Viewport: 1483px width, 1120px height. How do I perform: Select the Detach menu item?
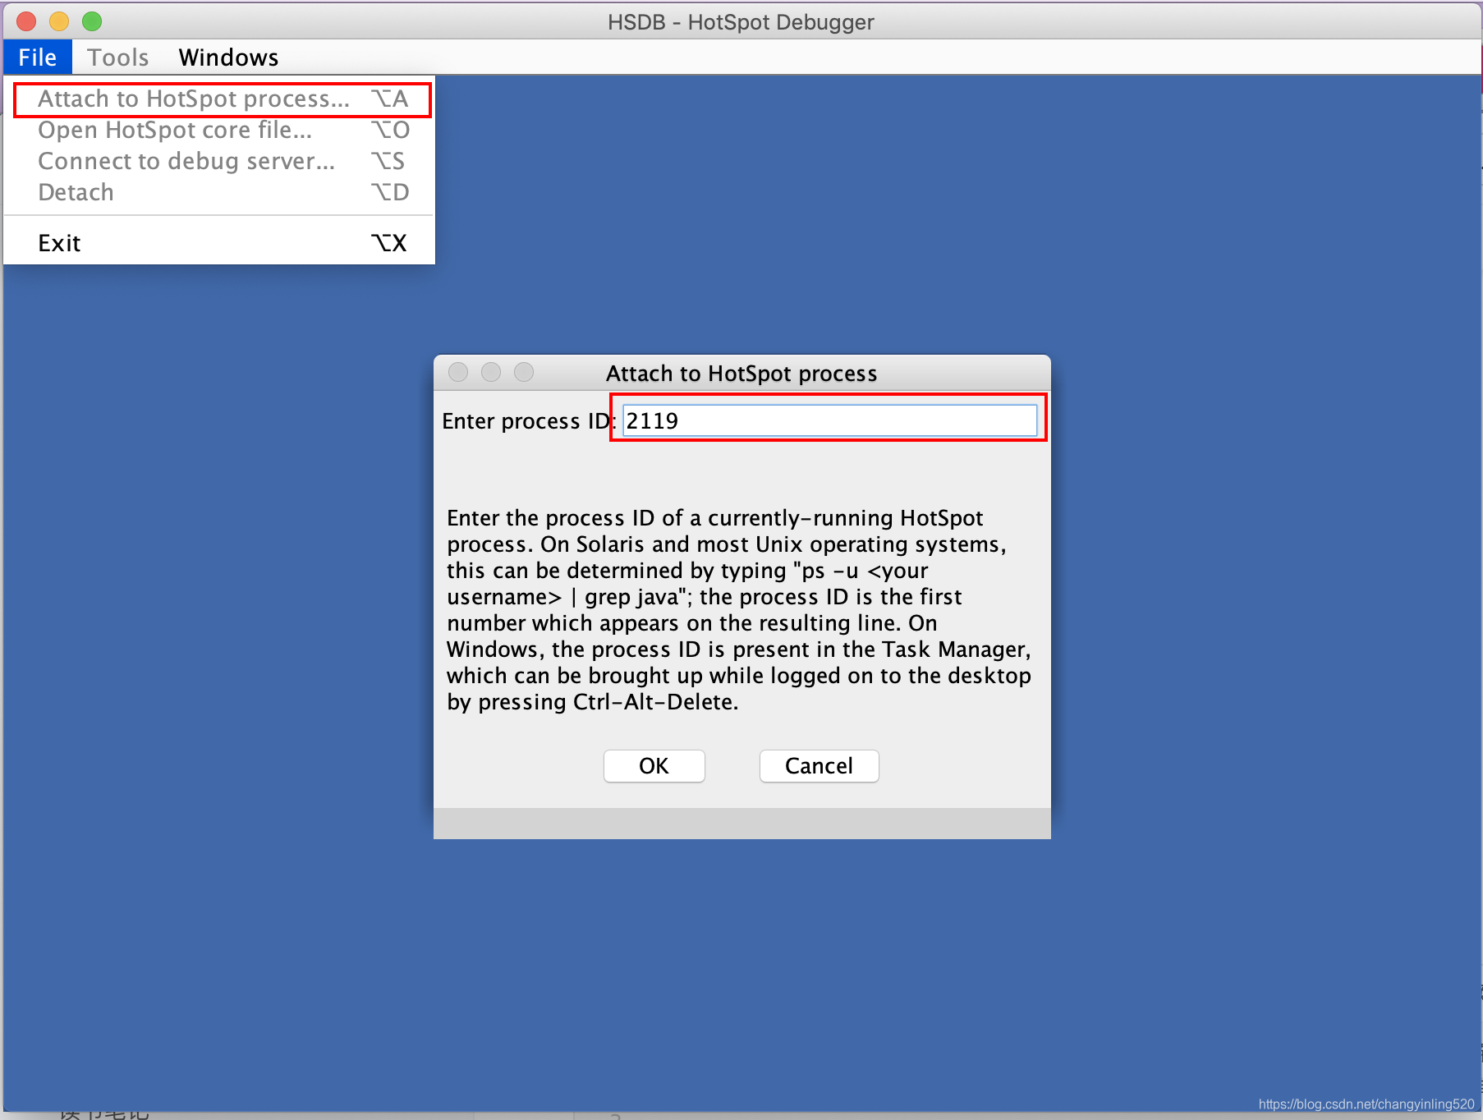220,193
